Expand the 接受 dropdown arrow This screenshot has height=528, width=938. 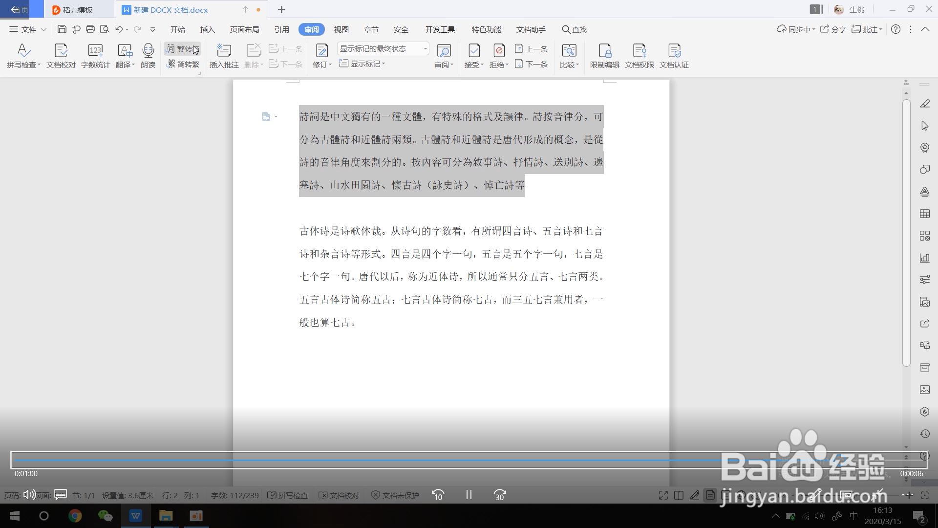tap(482, 65)
